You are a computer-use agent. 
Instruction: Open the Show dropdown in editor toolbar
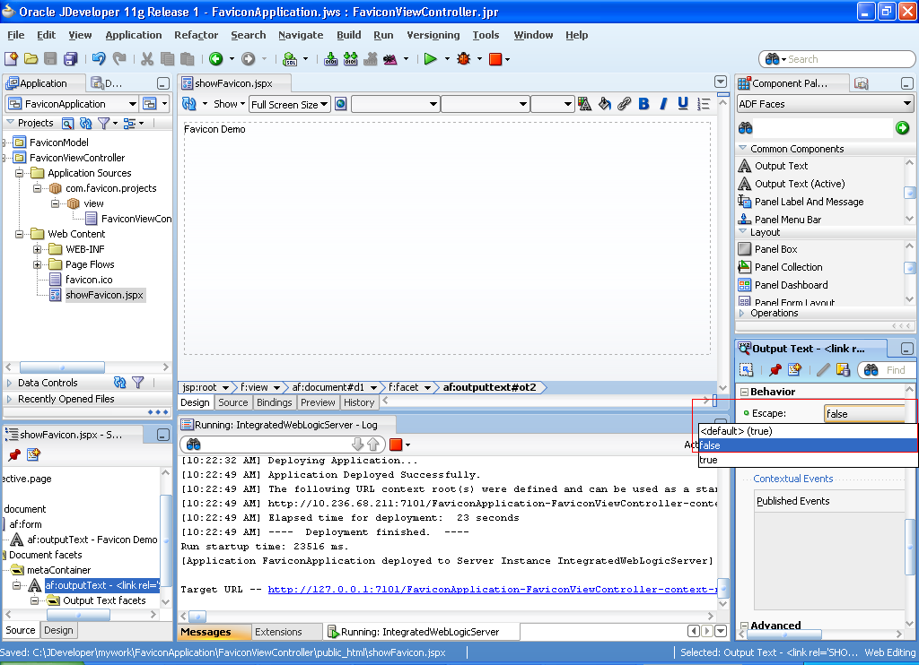coord(229,104)
